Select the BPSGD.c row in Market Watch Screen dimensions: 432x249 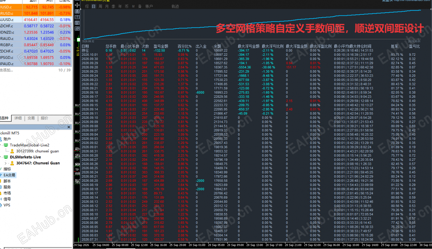click(36, 58)
